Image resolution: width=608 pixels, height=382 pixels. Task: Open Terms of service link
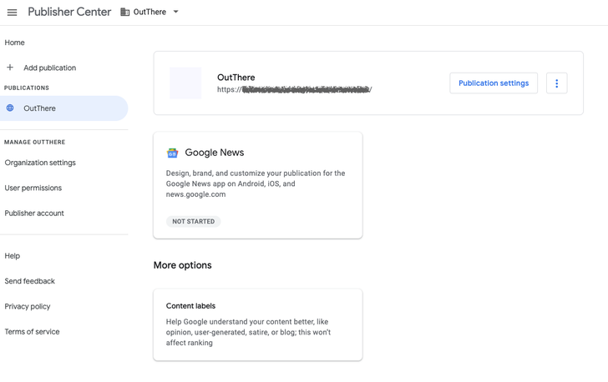pos(33,332)
